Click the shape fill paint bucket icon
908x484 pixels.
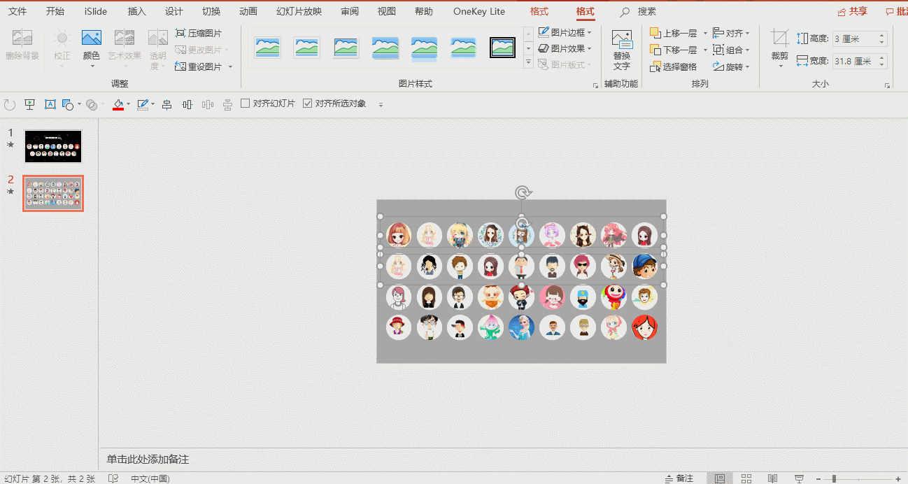point(118,104)
